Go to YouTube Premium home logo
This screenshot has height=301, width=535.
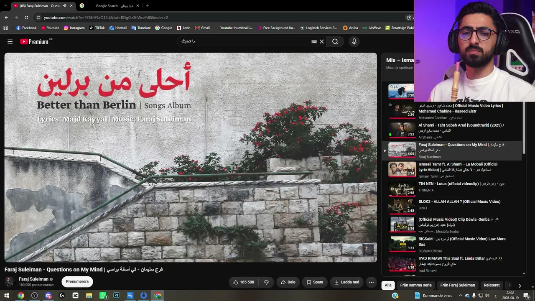pyautogui.click(x=34, y=41)
